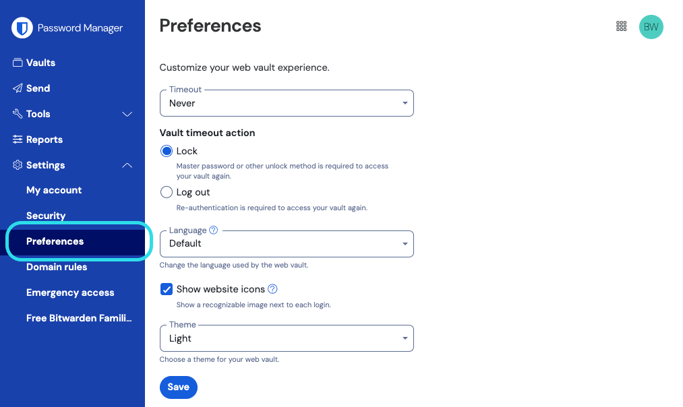Screen dimensions: 683x407
Task: Select the Log out timeout action
Action: [x=167, y=192]
